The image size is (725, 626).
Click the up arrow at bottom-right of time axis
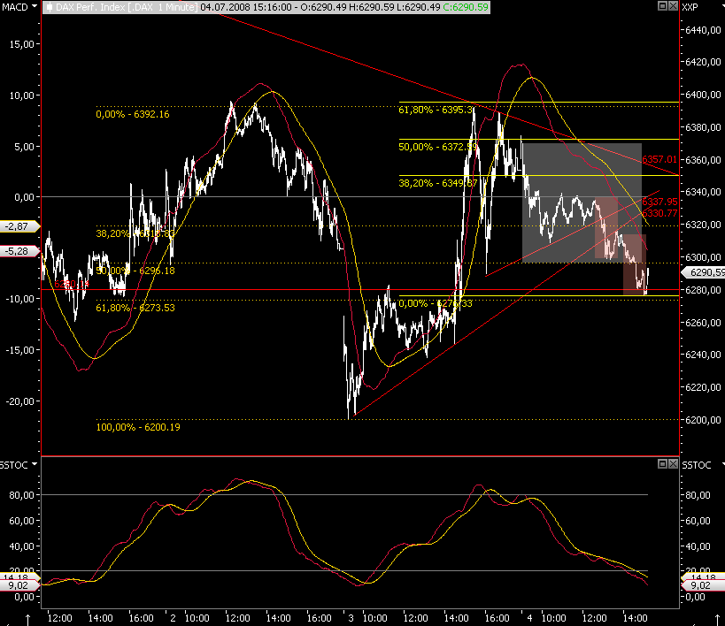pos(717,619)
